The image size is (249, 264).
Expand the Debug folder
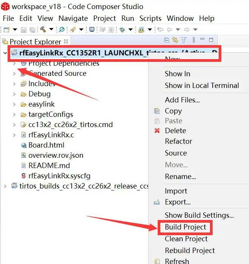tap(14, 94)
